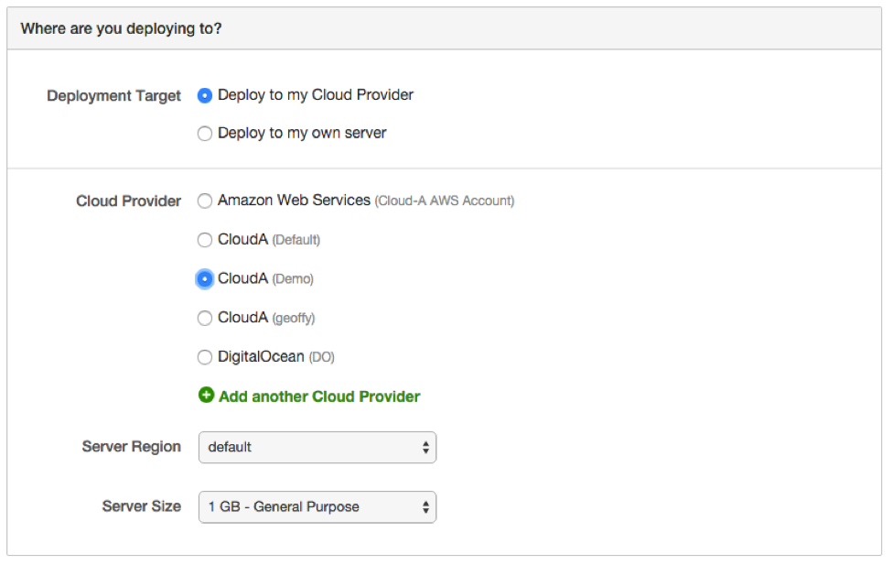
Task: Click the Server Region label
Action: point(132,447)
